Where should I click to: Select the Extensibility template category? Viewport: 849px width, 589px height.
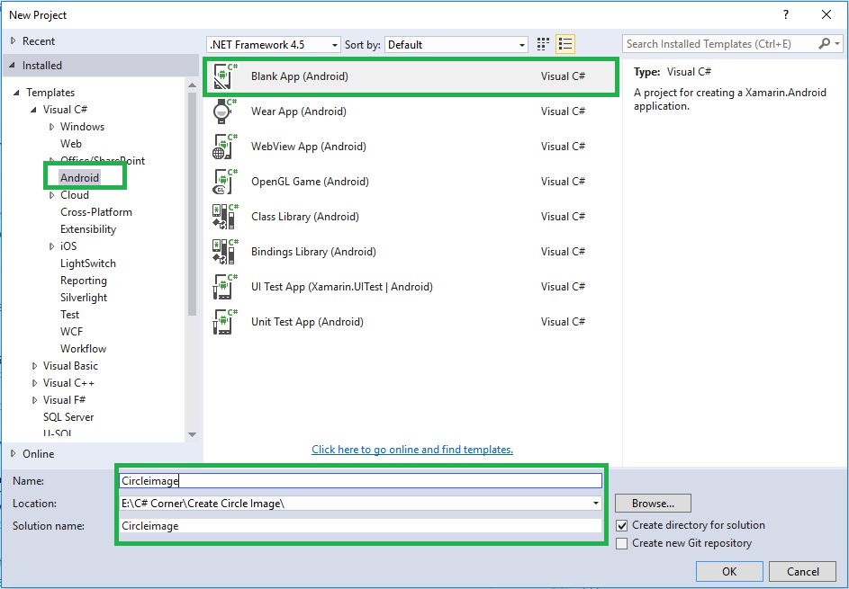(88, 229)
